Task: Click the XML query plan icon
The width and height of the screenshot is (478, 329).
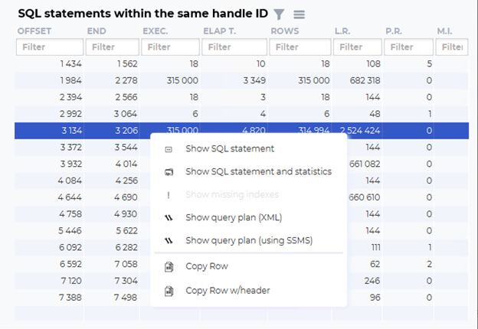Action: coord(169,217)
